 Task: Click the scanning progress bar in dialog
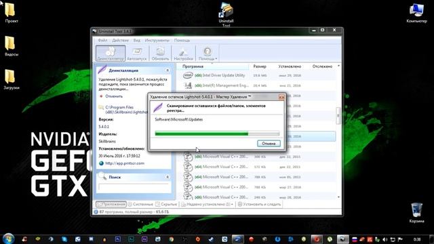tap(217, 134)
